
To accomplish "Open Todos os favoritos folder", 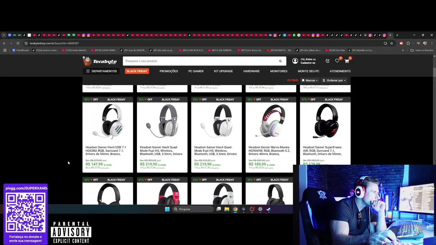I will [x=422, y=50].
